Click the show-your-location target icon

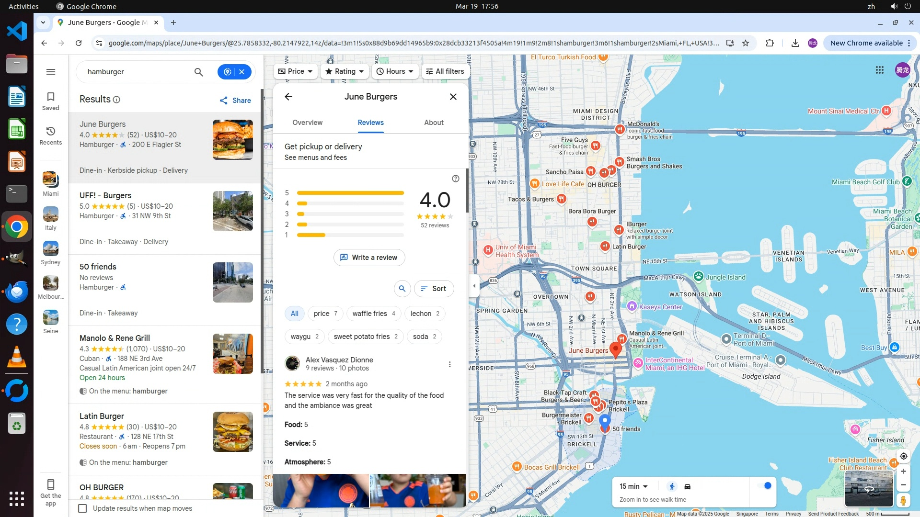(903, 456)
